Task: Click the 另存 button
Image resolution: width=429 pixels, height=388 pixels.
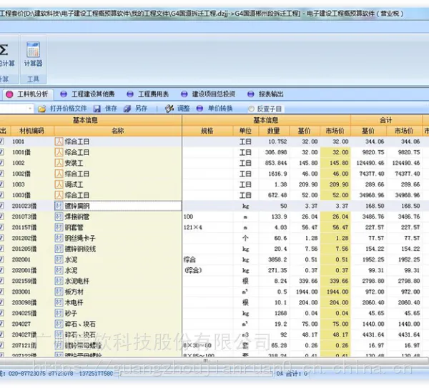Action: pyautogui.click(x=135, y=109)
